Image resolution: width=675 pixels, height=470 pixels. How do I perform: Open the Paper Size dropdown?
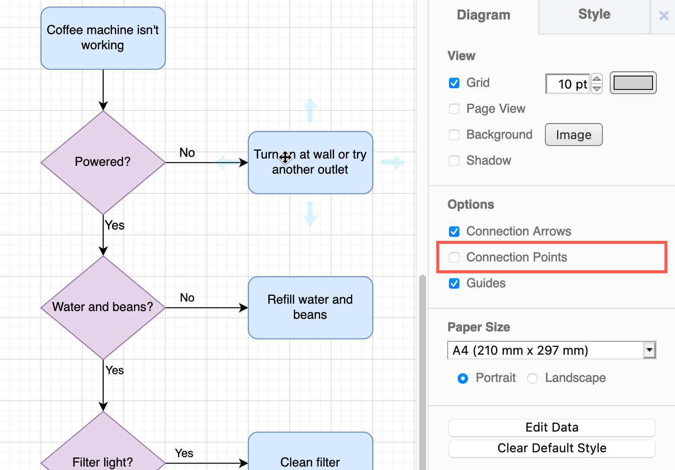[x=649, y=350]
